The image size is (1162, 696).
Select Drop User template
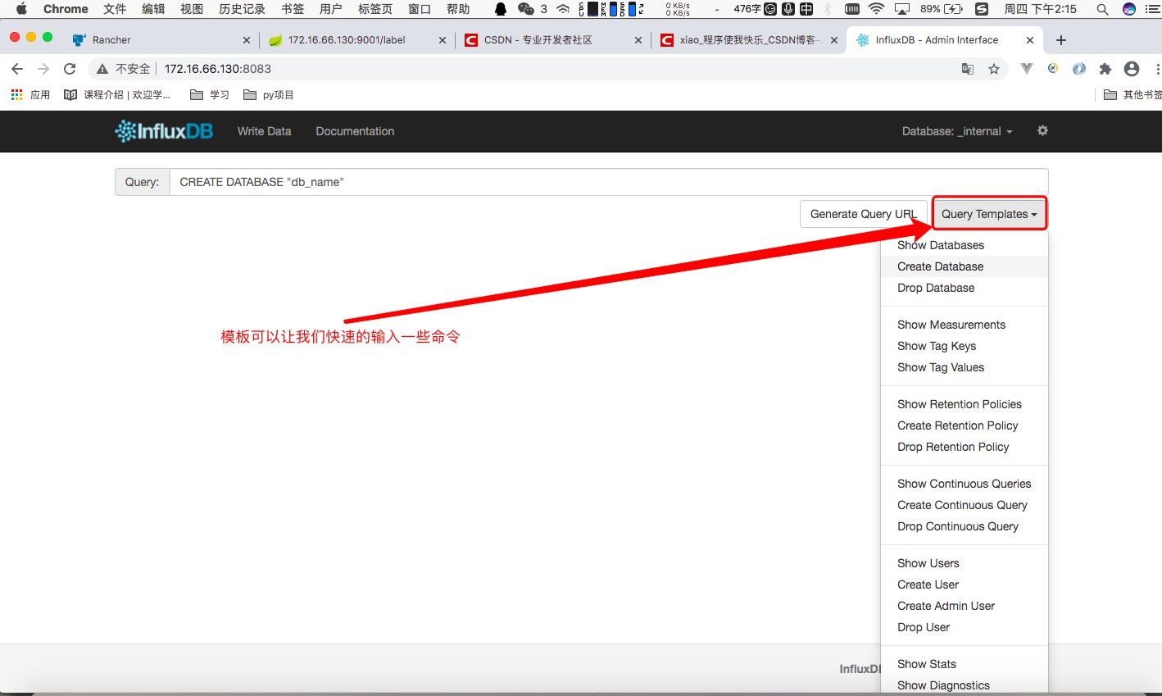[965, 627]
